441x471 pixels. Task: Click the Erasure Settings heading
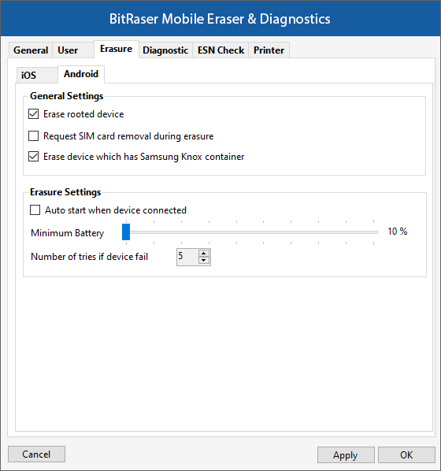[65, 192]
